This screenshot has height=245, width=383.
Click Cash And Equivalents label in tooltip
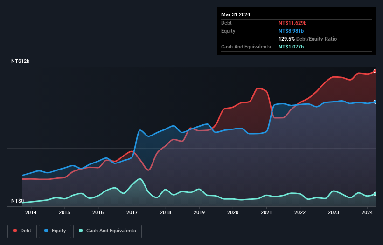click(x=246, y=47)
